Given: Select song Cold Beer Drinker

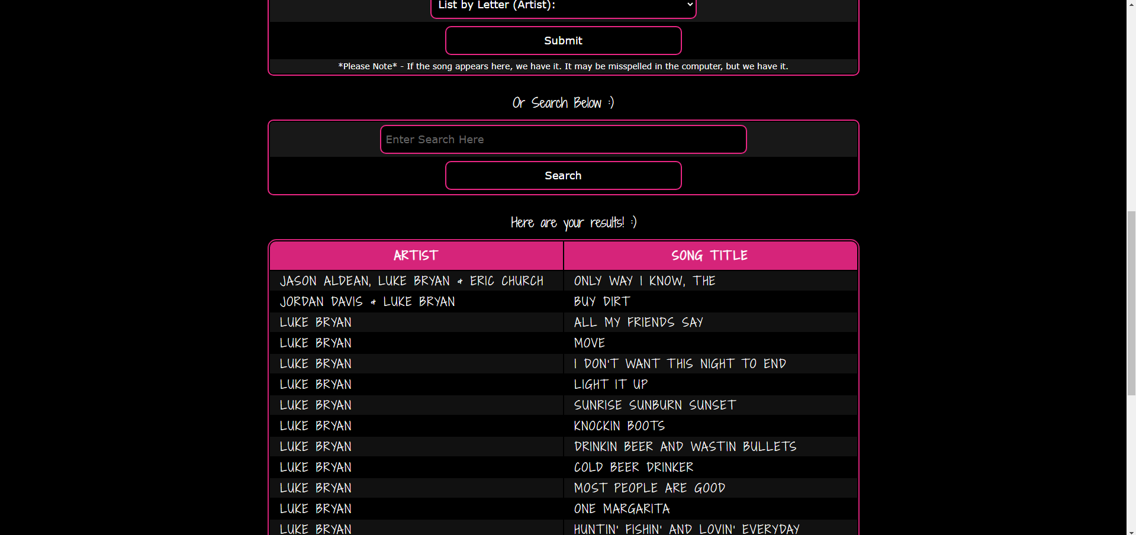Looking at the screenshot, I should coord(633,468).
